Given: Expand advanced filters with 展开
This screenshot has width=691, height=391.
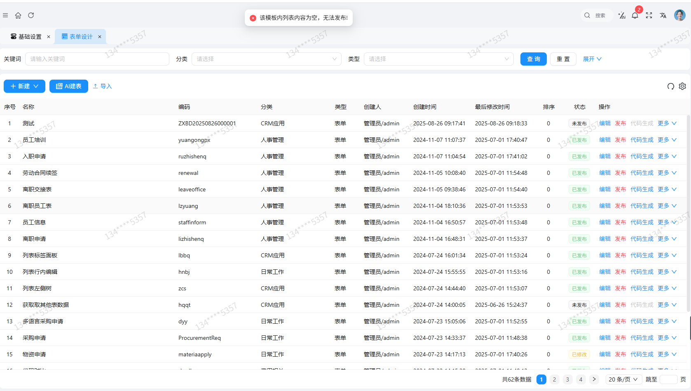Looking at the screenshot, I should (592, 59).
